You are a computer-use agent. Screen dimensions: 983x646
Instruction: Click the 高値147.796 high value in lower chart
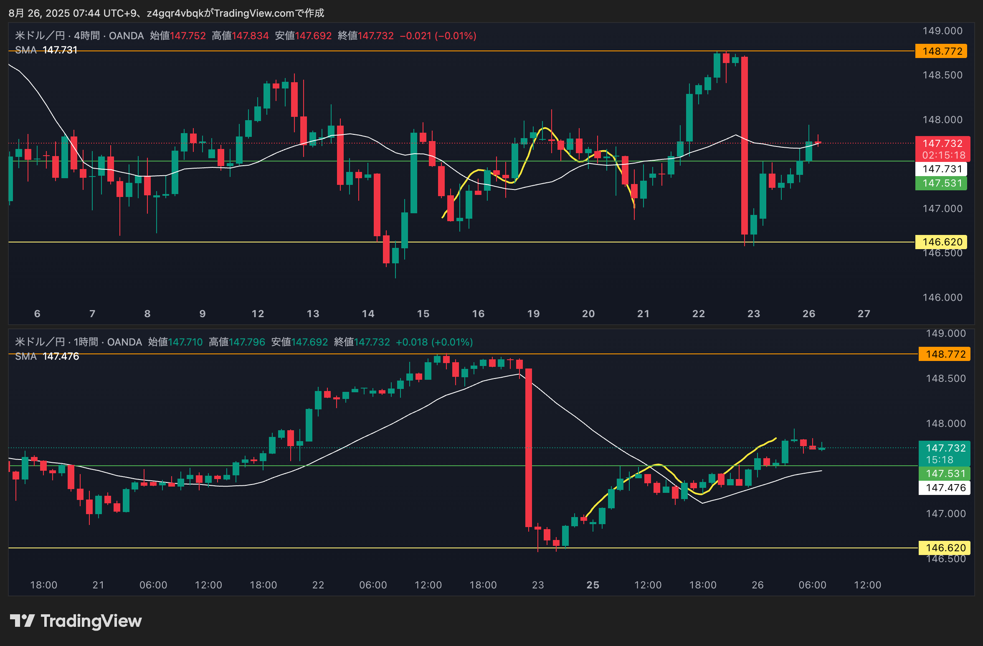[237, 342]
